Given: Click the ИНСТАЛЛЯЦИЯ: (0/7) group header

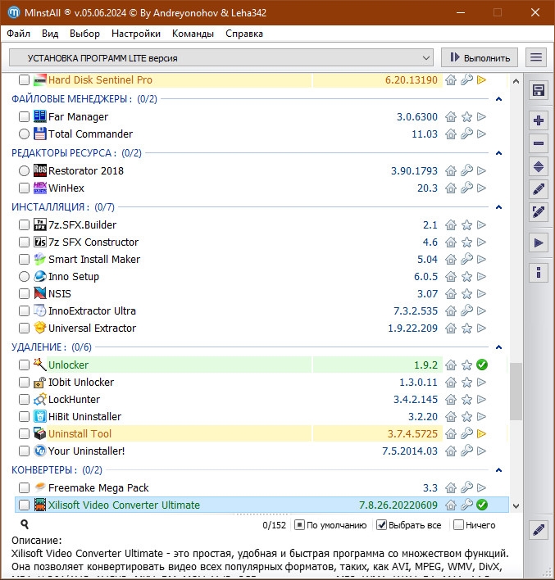Looking at the screenshot, I should tap(63, 206).
